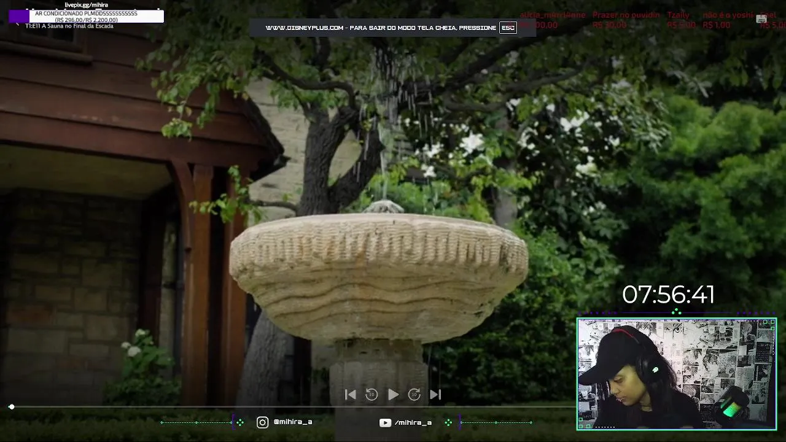Click the /mihira_a YouTube handle text
Image resolution: width=786 pixels, height=442 pixels.
click(x=413, y=422)
